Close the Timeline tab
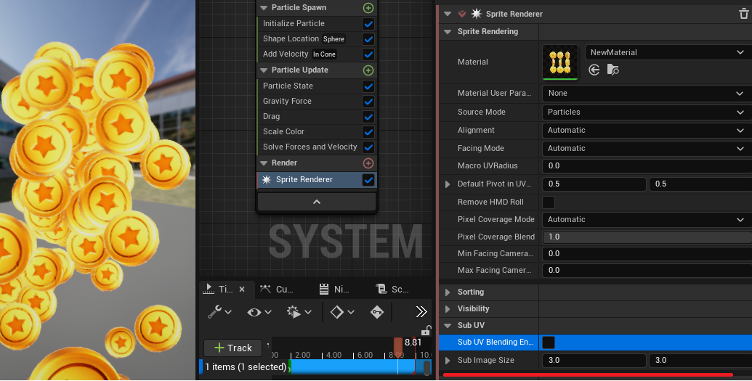Viewport: 752px width, 381px height. coord(242,289)
